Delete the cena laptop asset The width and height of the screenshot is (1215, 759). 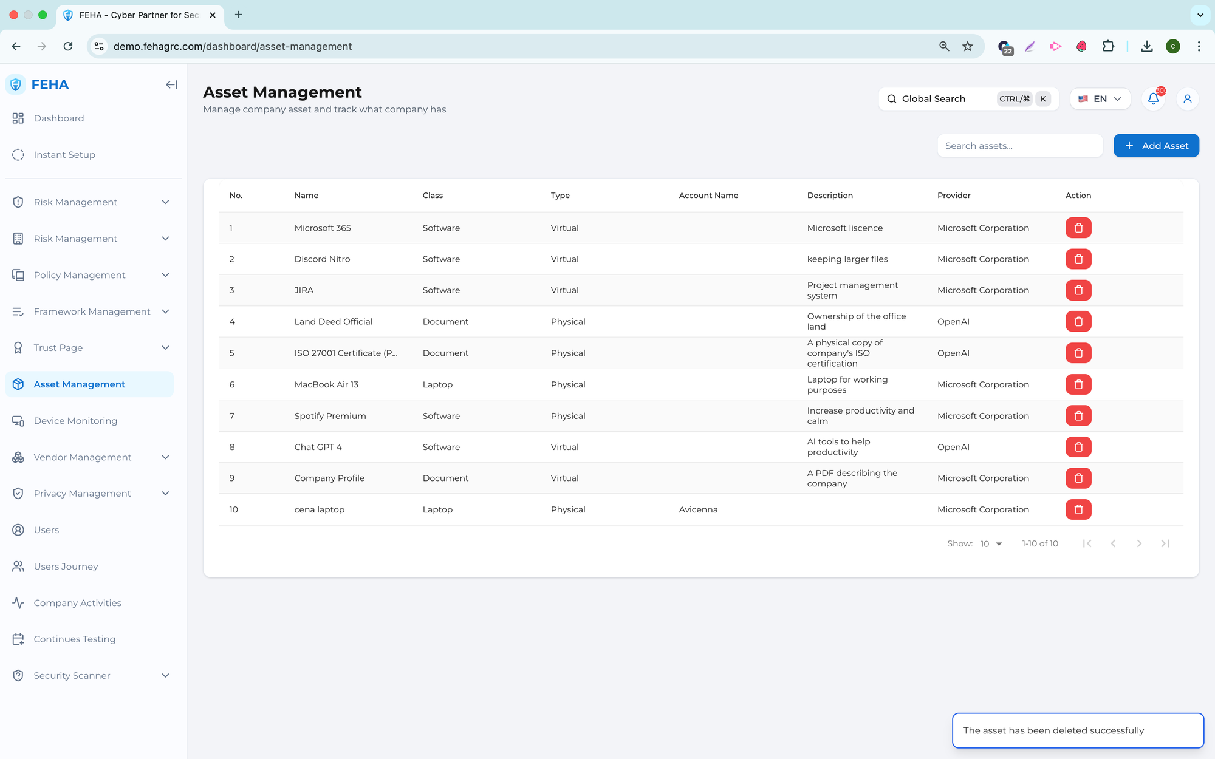click(1078, 509)
